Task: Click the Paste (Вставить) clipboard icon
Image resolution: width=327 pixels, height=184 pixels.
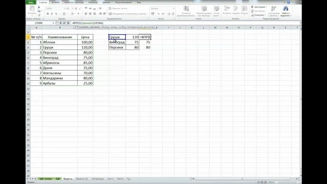Action: tap(32, 9)
